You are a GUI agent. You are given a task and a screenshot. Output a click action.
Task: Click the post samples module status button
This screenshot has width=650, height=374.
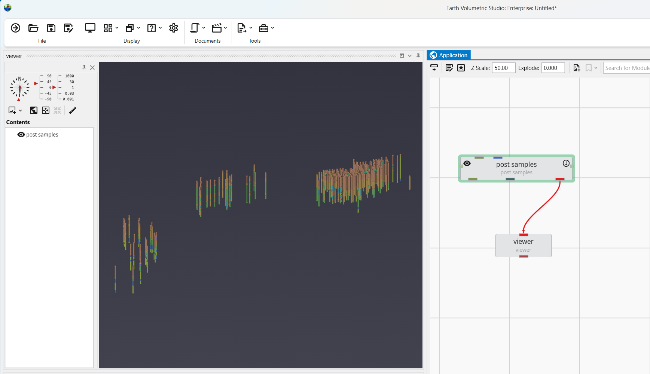566,163
